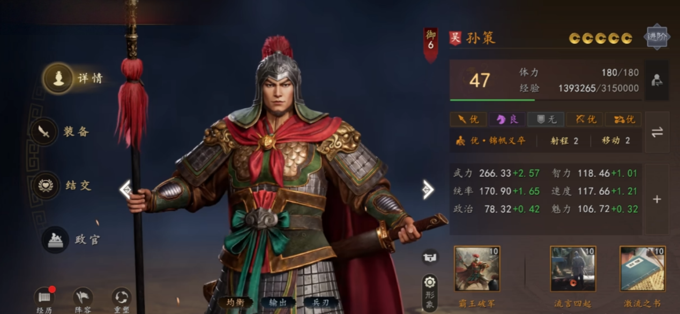Expand attributes with the plus button
This screenshot has height=314, width=680.
coord(657,199)
